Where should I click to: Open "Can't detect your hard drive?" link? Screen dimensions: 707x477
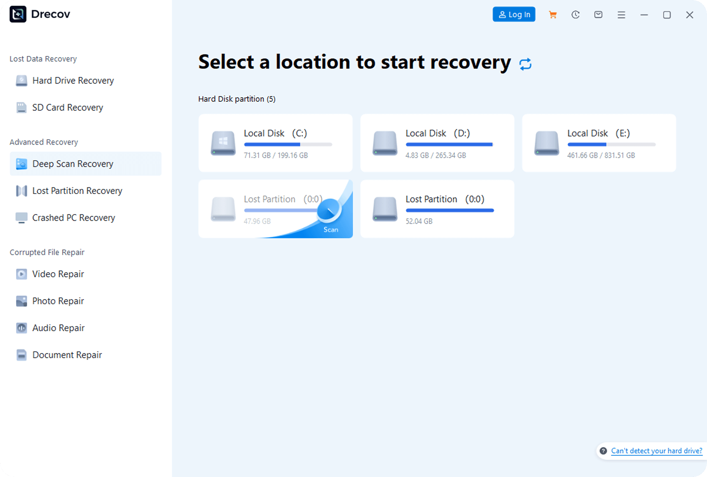click(x=656, y=451)
